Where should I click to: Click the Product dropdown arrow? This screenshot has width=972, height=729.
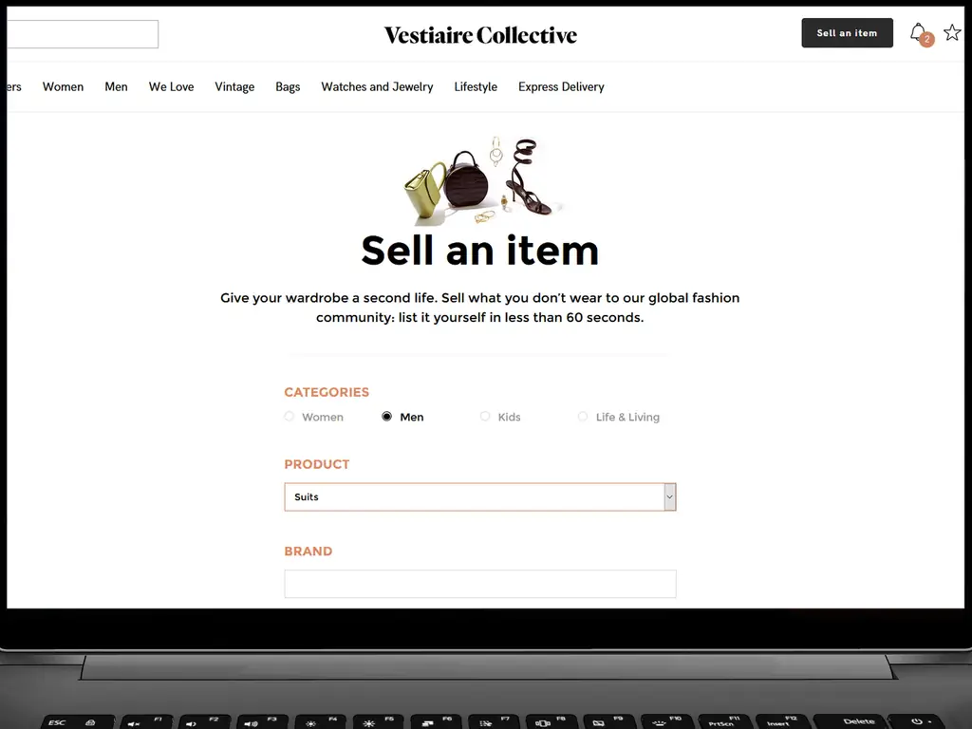tap(669, 497)
